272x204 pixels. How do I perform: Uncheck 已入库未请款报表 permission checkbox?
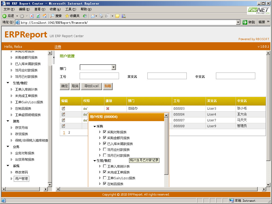pos(105,143)
